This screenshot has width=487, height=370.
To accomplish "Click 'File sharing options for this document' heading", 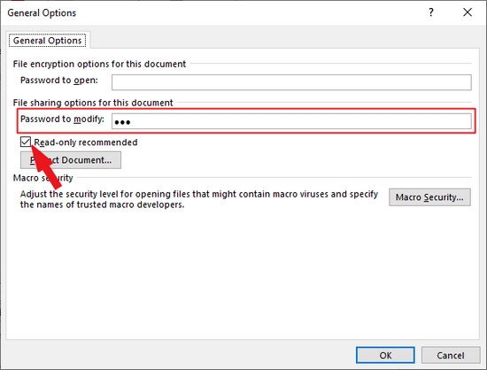I will click(93, 103).
